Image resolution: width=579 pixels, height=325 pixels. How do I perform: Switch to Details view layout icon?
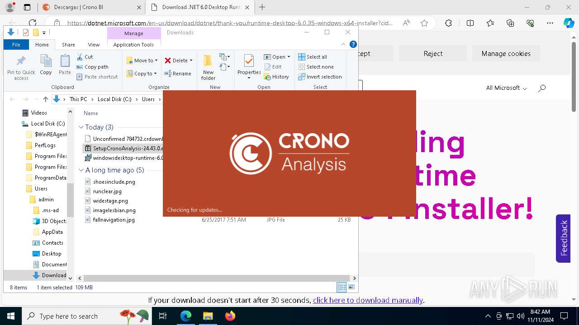[x=342, y=287]
